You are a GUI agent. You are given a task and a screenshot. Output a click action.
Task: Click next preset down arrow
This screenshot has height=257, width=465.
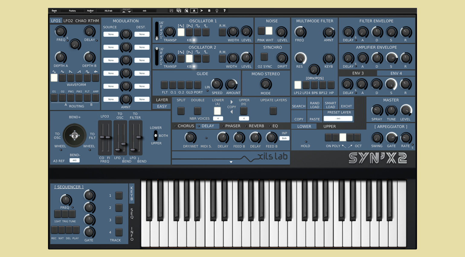pos(129,12)
